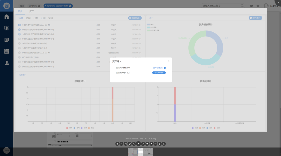The image size is (281, 156).
Task: Open the messages icon in header
Action: [251, 6]
